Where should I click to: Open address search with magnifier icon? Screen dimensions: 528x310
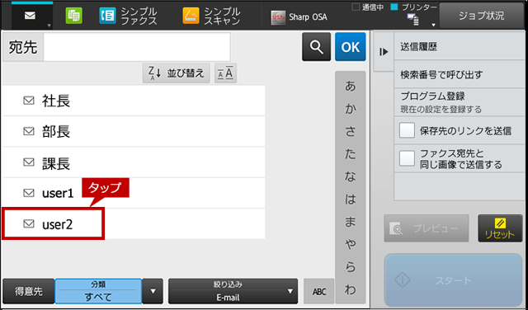click(x=316, y=47)
